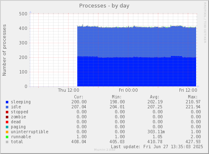
Task: Select the 'runnable' legend label
Action: pyautogui.click(x=21, y=137)
